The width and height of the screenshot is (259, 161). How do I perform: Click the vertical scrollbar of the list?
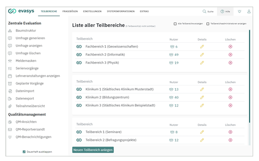(x=249, y=76)
